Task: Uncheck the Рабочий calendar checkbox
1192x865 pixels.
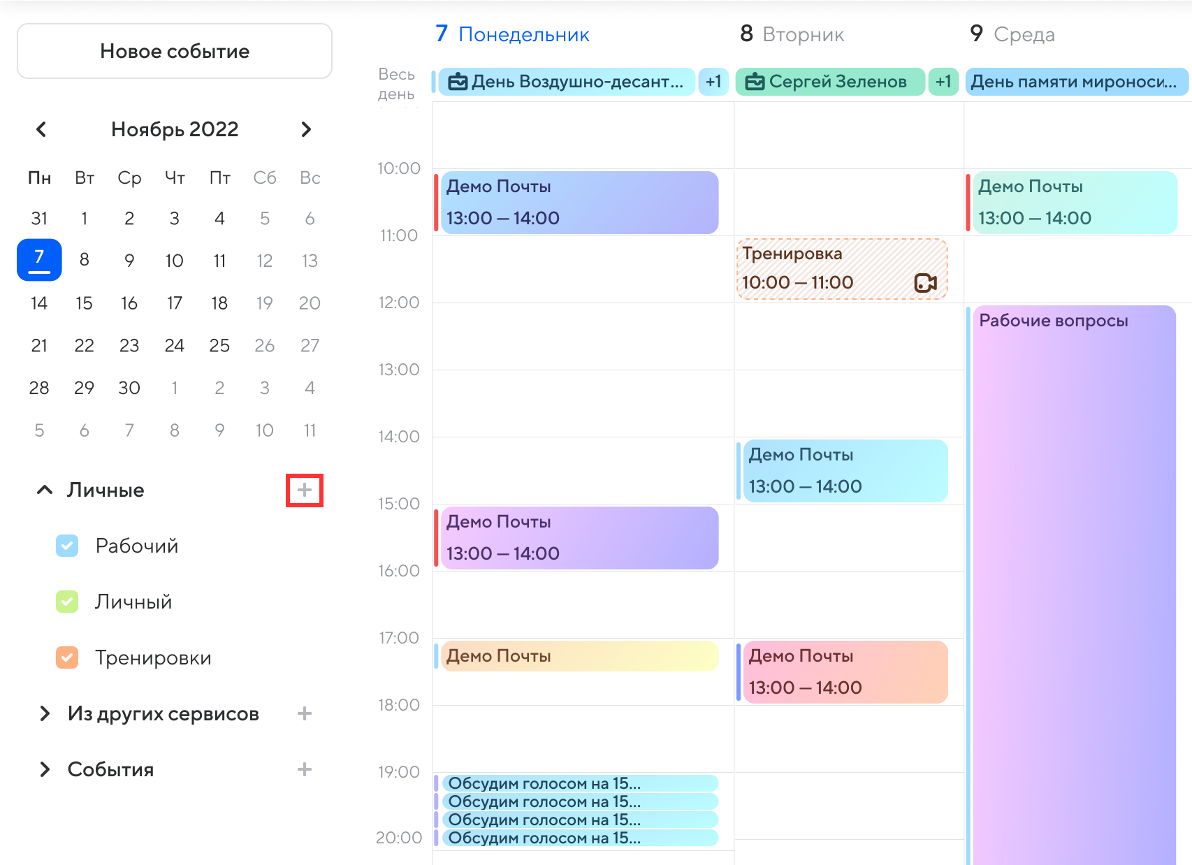Action: [x=67, y=546]
